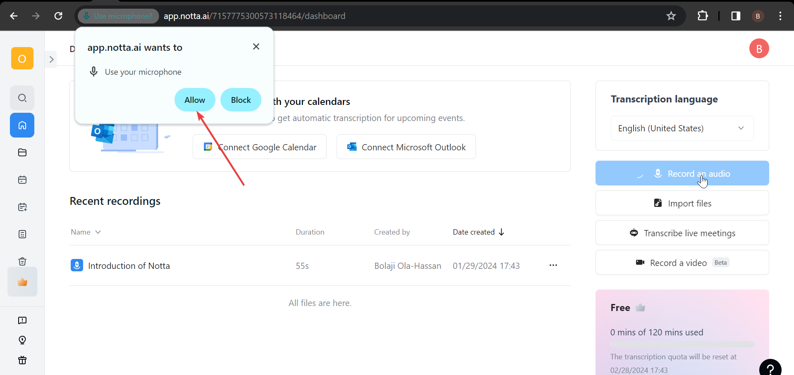Open the three-dot menu for Introduction of Notta
794x375 pixels.
pyautogui.click(x=553, y=265)
